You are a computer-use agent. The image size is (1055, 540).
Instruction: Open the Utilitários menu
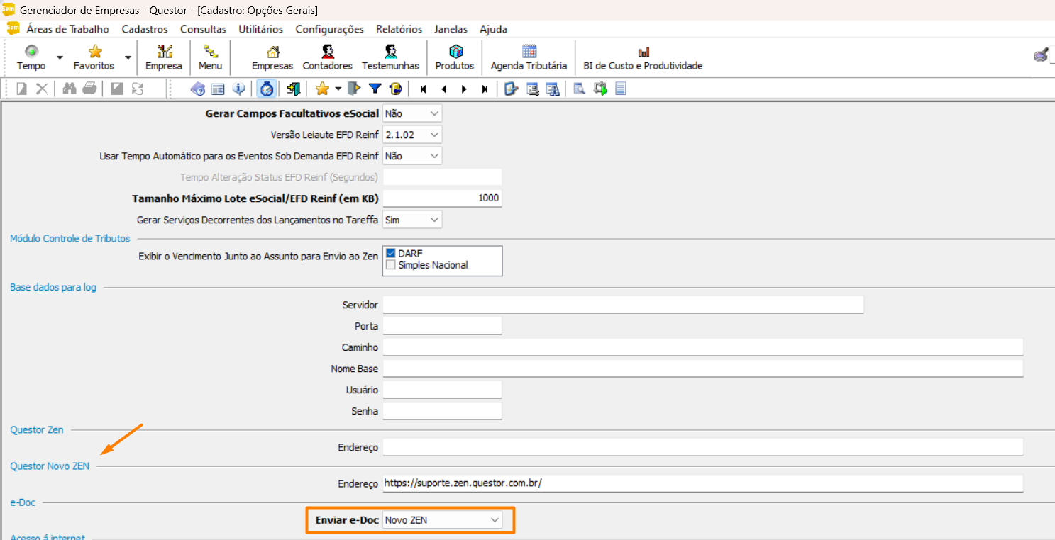pos(260,29)
